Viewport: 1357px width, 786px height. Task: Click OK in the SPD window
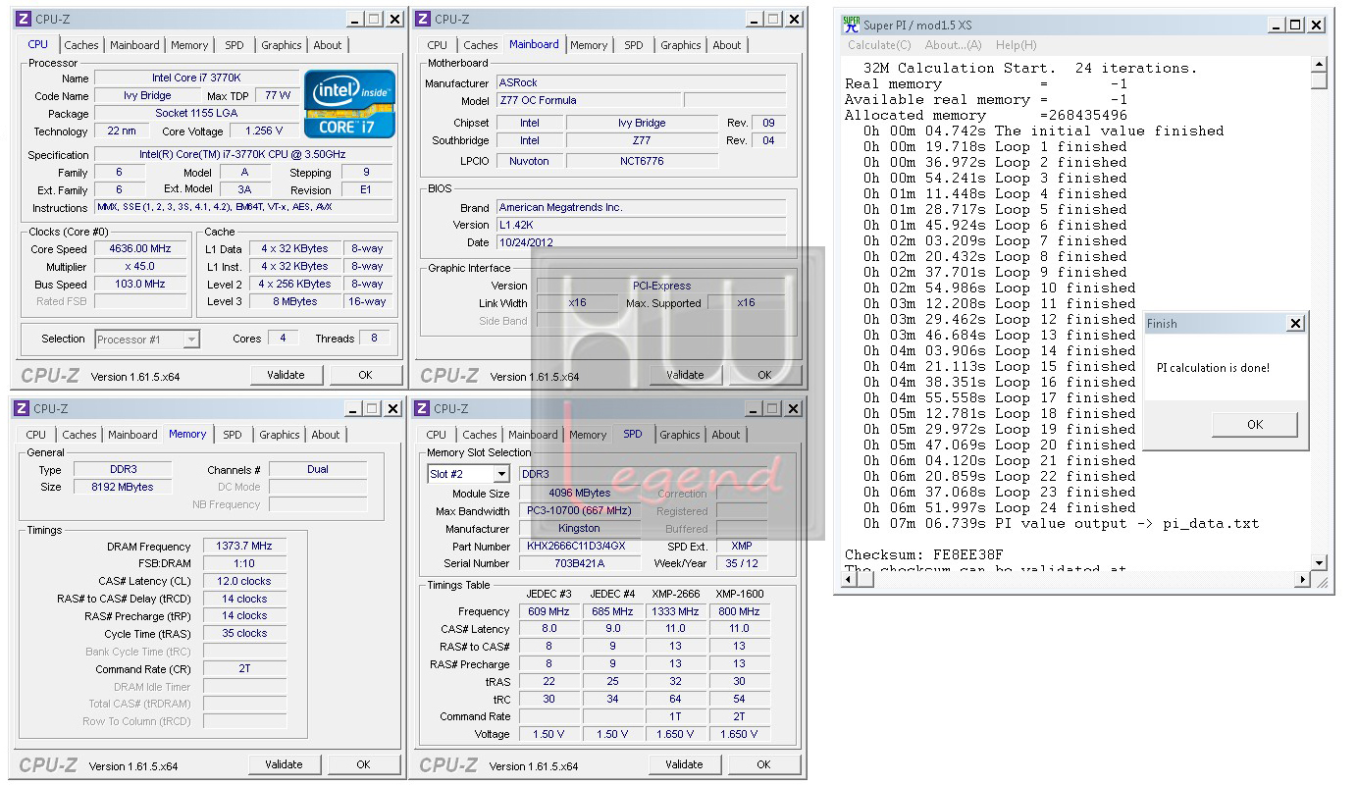tap(763, 764)
